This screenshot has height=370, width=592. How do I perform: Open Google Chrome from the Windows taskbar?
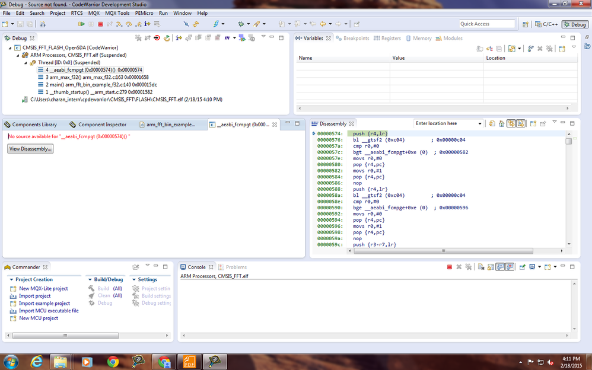click(x=113, y=362)
